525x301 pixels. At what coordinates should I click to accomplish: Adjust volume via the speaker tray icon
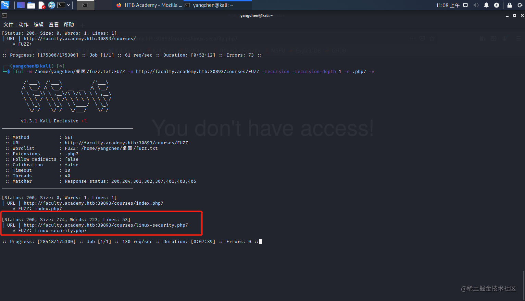click(476, 5)
